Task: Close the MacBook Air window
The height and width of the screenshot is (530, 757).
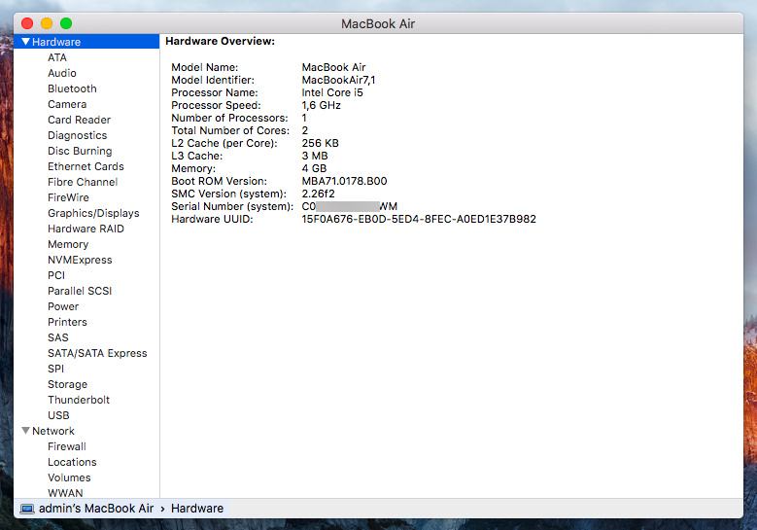Action: click(x=27, y=23)
